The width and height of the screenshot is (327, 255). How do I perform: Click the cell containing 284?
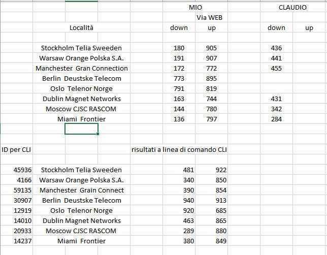coord(276,119)
